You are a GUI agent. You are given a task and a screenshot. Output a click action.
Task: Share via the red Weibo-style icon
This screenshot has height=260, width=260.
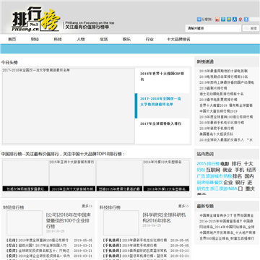(217, 19)
